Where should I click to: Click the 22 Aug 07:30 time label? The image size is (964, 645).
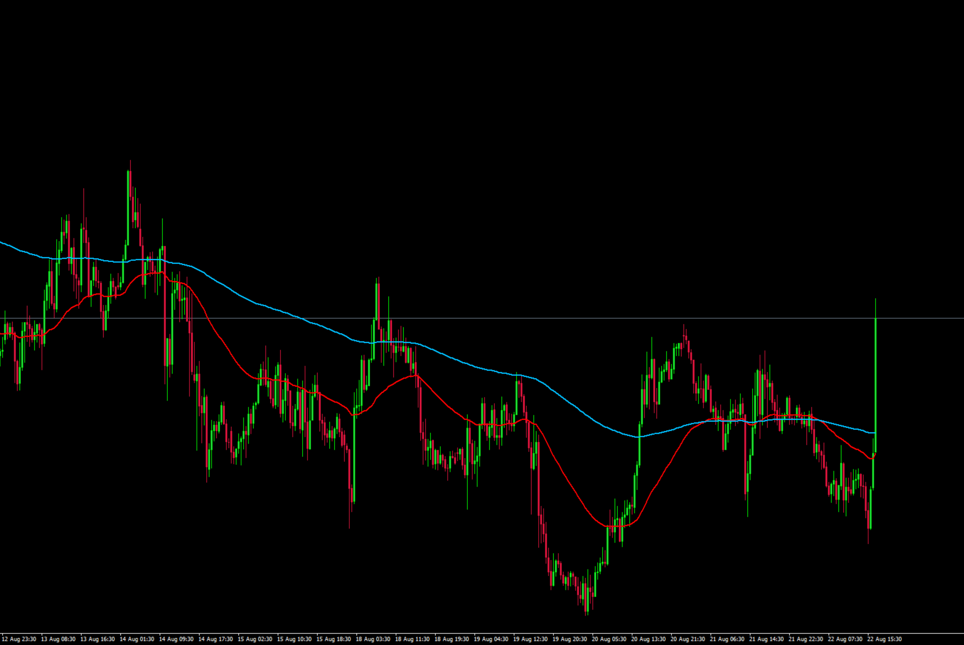pos(845,639)
